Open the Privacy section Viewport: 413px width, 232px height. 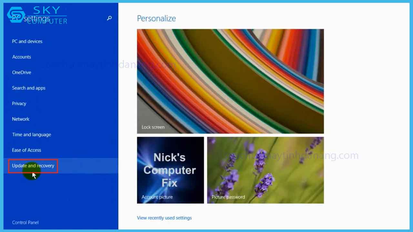(x=19, y=103)
